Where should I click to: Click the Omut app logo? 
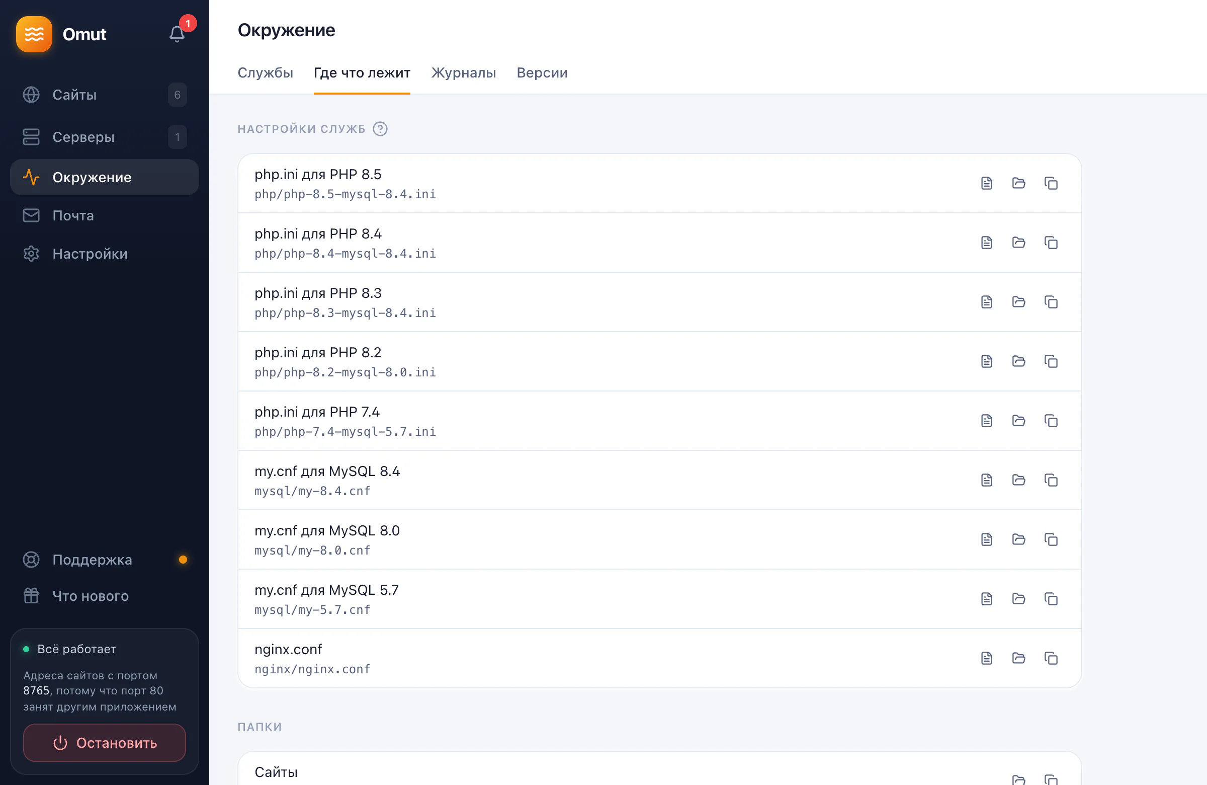34,34
